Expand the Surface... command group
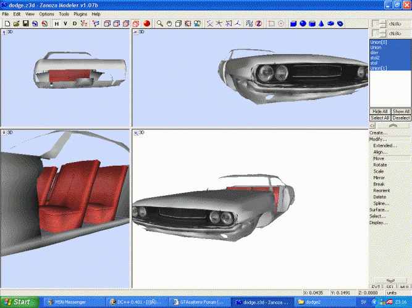412x308 pixels. click(x=379, y=209)
